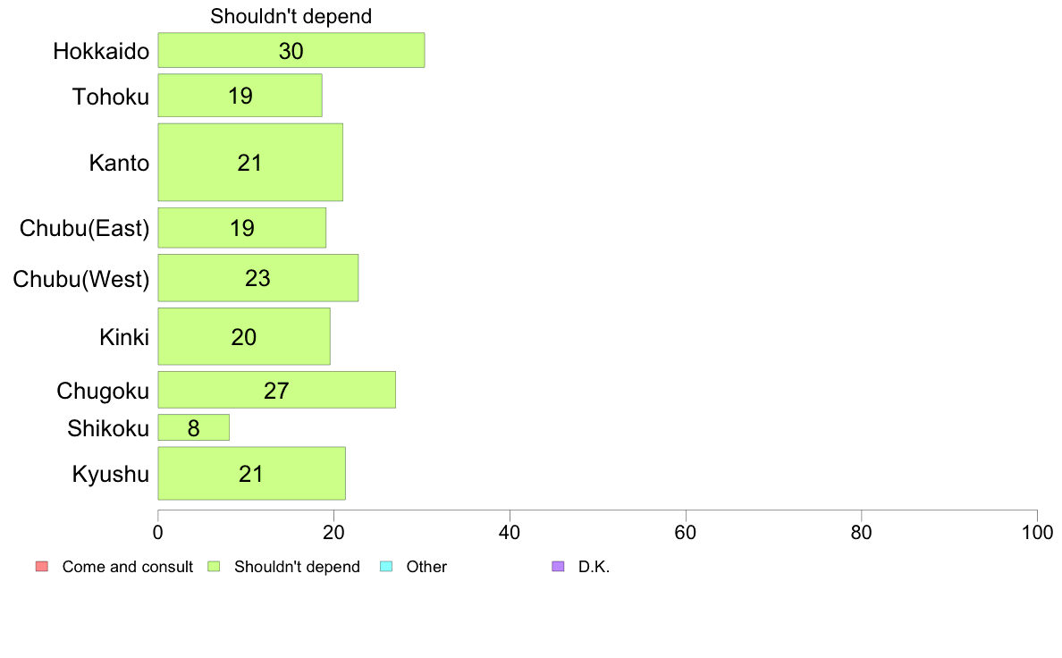This screenshot has width=1062, height=658.
Task: Select the Hokkaido bar showing 30
Action: 291,50
